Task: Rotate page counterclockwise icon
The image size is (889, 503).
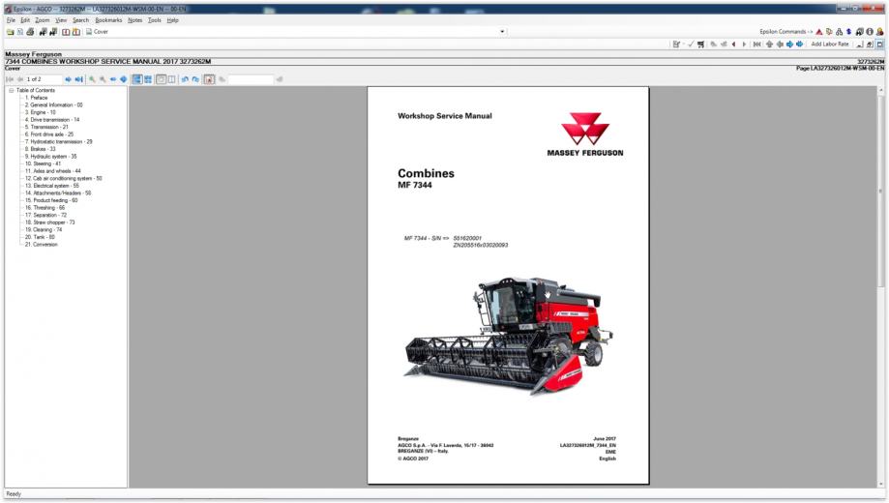Action: pos(185,79)
